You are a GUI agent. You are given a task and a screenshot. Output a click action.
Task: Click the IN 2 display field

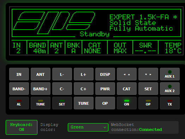tap(17, 48)
